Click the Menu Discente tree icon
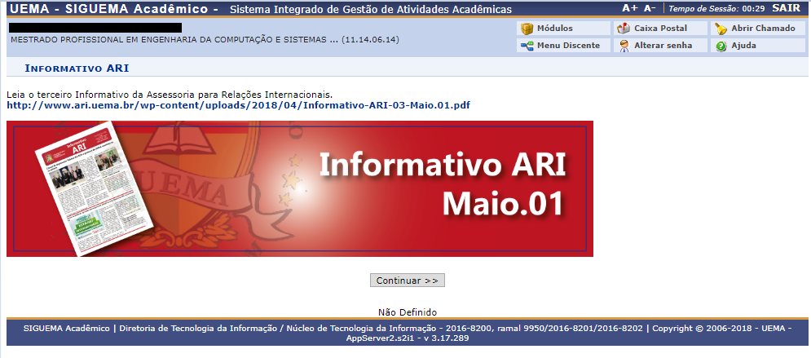Screen dimensions: 811x358 [x=527, y=46]
